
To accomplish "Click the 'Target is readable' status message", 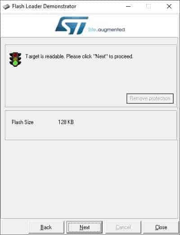I will coord(79,56).
